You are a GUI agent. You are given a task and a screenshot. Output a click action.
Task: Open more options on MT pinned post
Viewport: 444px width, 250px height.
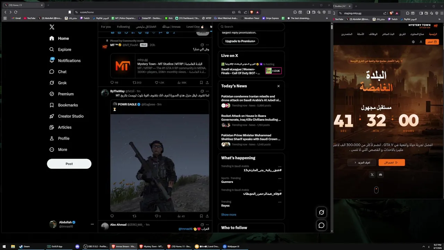pyautogui.click(x=207, y=45)
